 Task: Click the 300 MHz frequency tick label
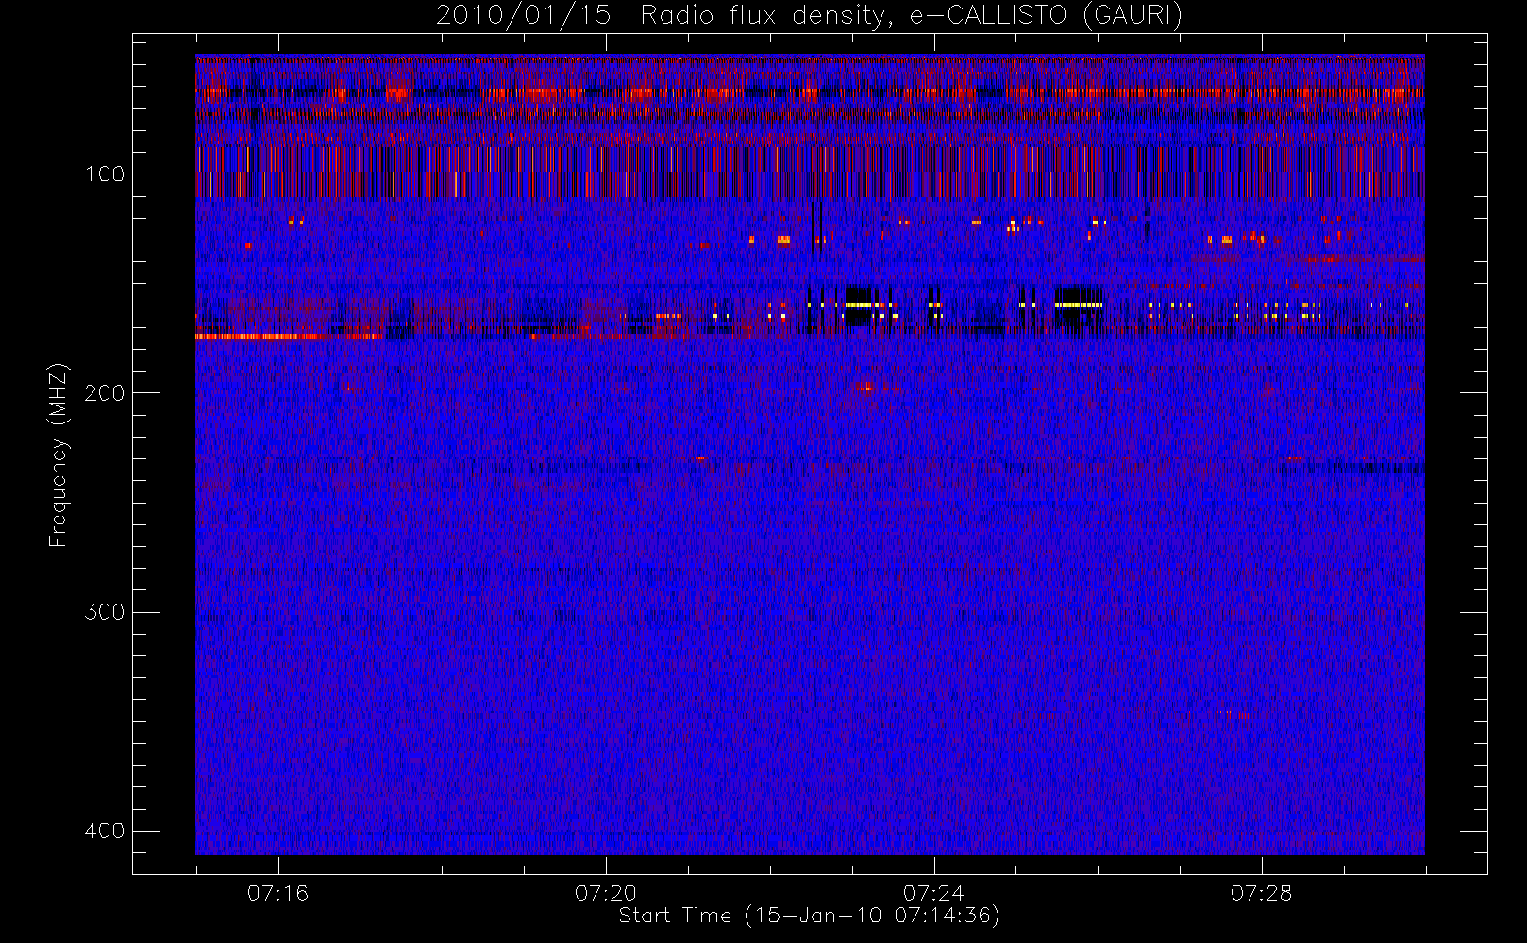click(104, 612)
